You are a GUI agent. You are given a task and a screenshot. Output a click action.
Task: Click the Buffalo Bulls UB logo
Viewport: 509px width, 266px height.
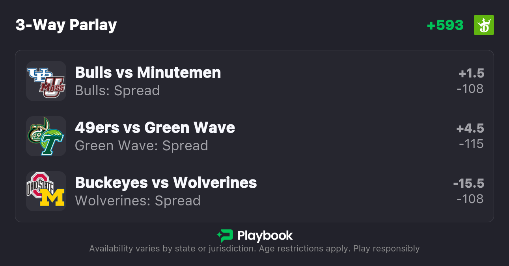point(37,75)
